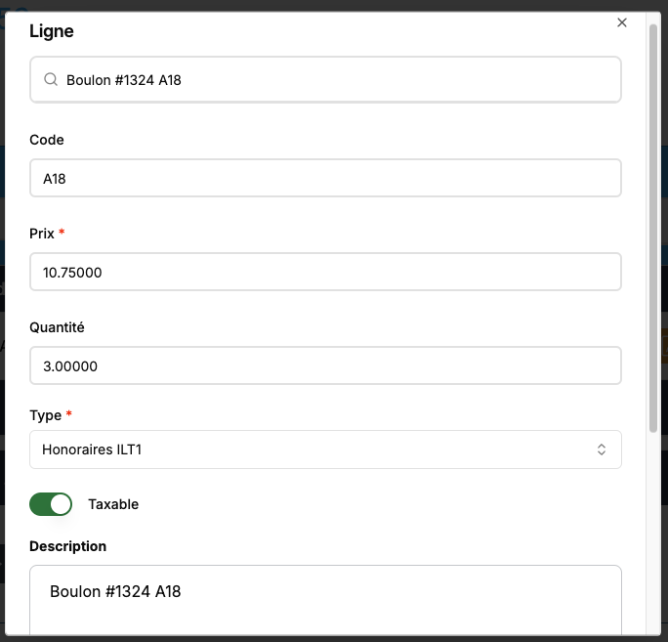Click the magnifier search icon
The image size is (668, 642).
coord(51,80)
